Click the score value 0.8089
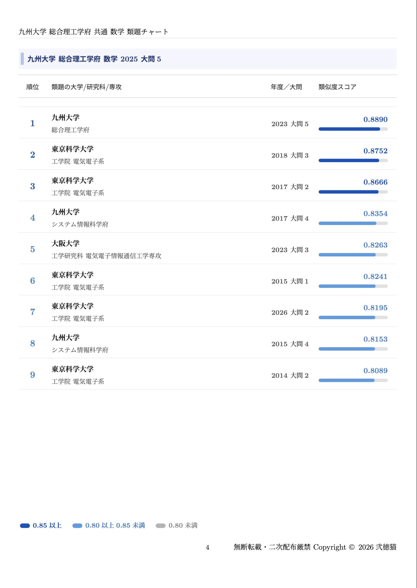Screen dimensions: 417x588 pyautogui.click(x=375, y=371)
